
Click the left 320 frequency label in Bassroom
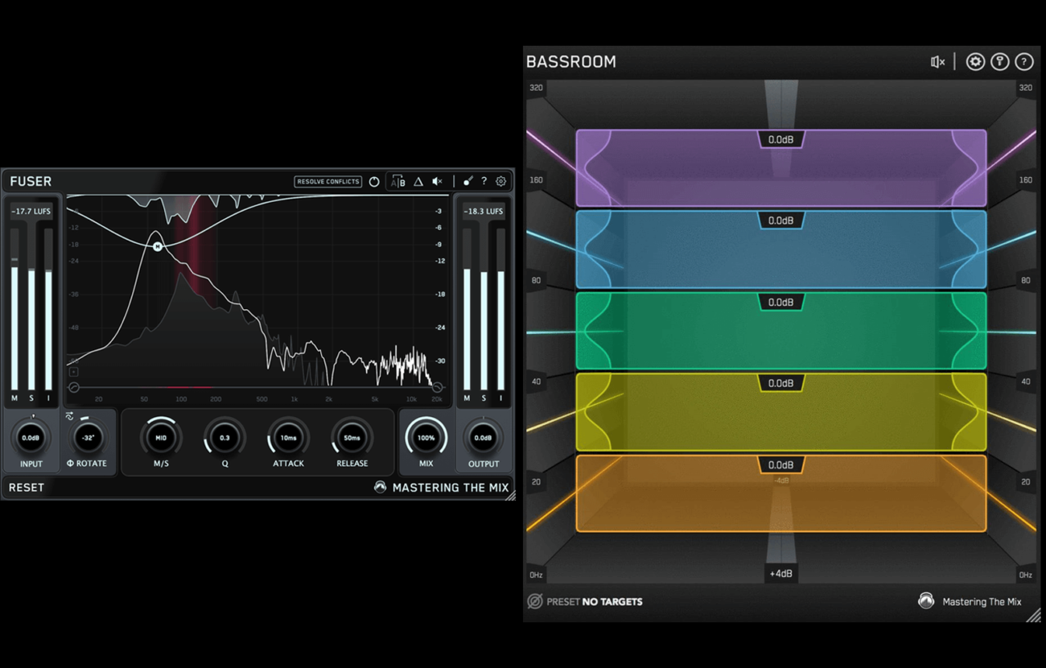(536, 88)
